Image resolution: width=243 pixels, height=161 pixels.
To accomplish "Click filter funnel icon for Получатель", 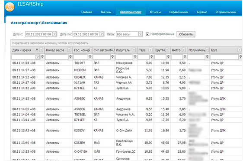I will point(207,57).
